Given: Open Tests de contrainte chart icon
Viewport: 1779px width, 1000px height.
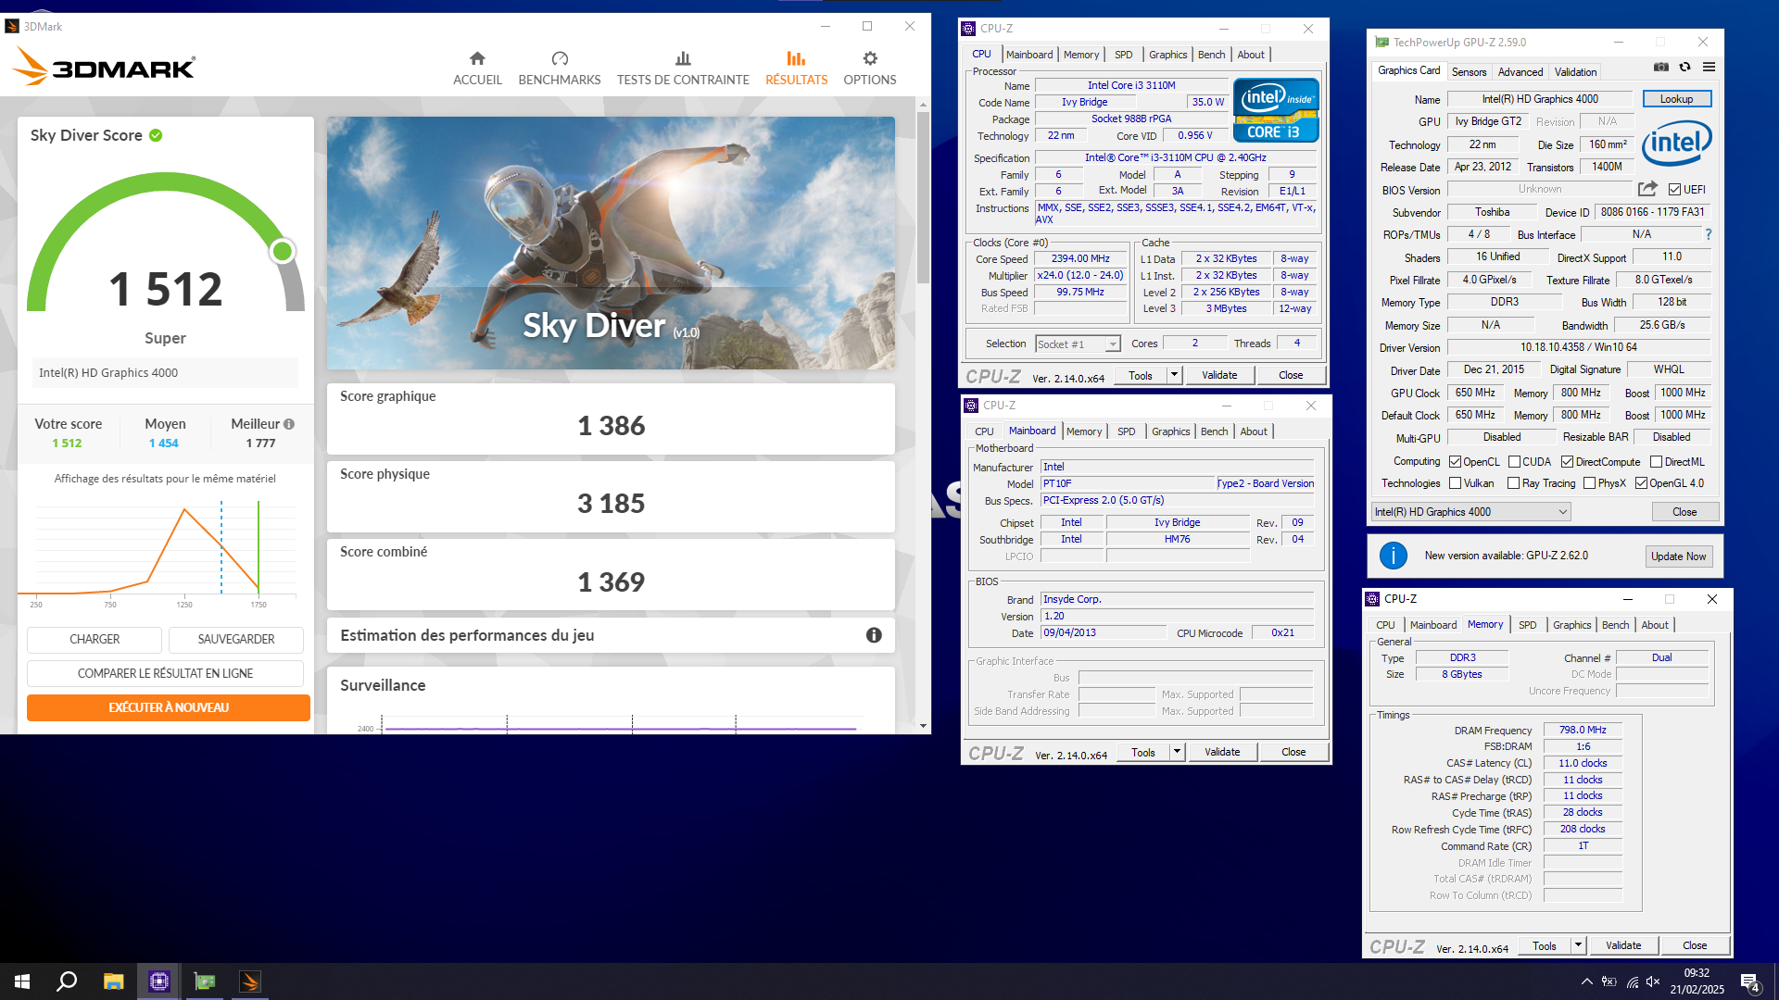Looking at the screenshot, I should [683, 58].
